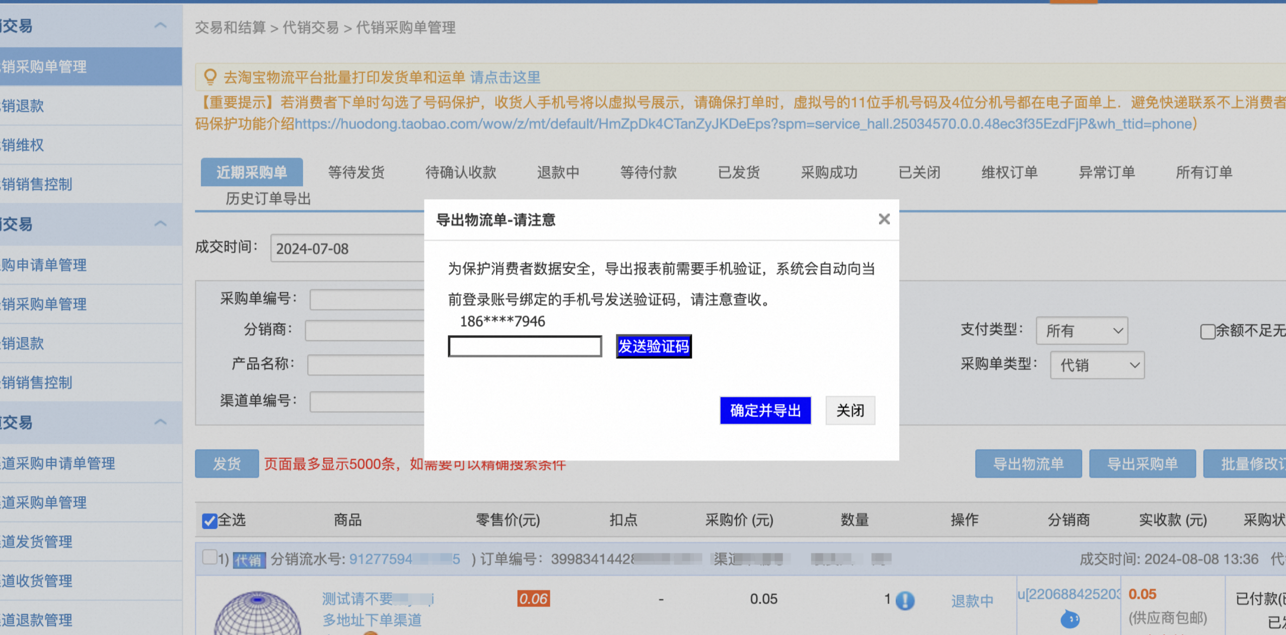This screenshot has width=1286, height=635.
Task: Click the distributor link u[220688425203
Action: coord(1069,594)
